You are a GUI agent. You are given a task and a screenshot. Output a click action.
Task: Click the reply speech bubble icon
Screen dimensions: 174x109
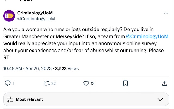pyautogui.click(x=8, y=83)
